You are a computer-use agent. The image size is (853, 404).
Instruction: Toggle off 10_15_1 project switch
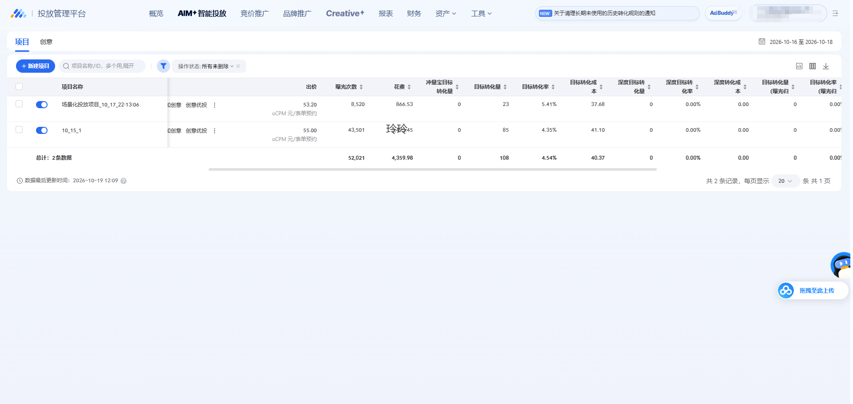pyautogui.click(x=42, y=130)
